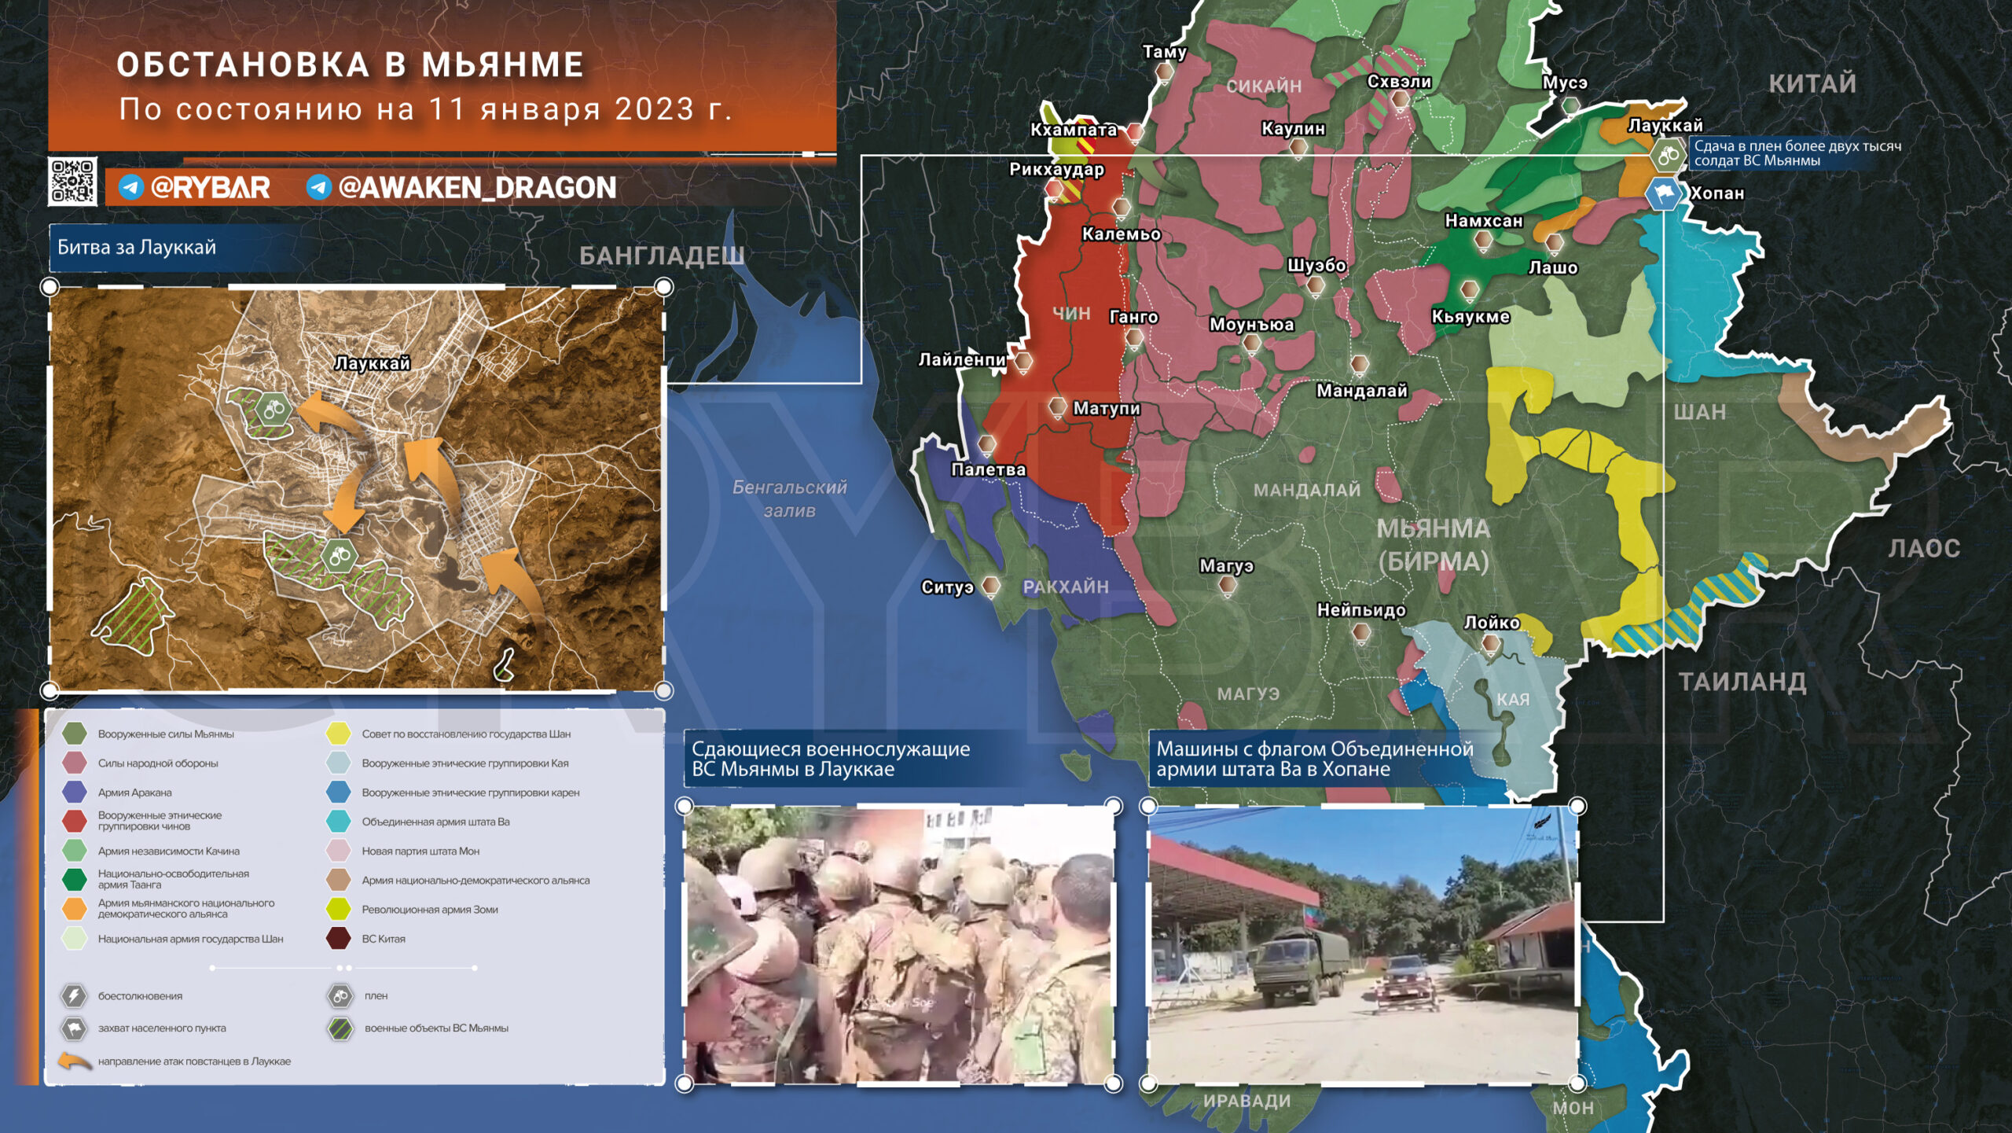The image size is (2012, 1133).
Task: Click the Telegram icon beside @RYBAR
Action: pos(131,187)
